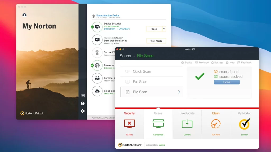Click the Secure VPN lock icon
Screen dimensions: 271x152
[x=97, y=53]
